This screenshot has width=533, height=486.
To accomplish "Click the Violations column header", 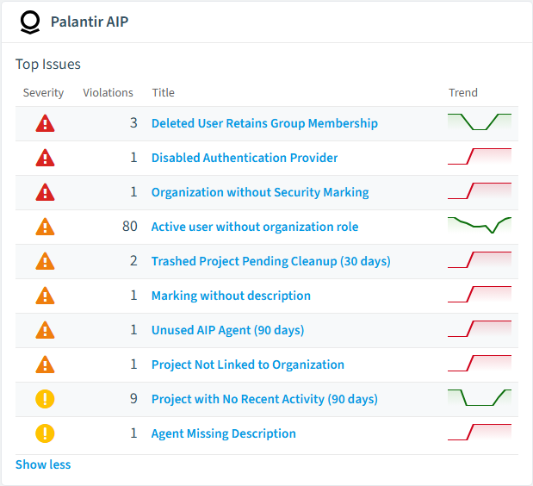I will point(108,92).
